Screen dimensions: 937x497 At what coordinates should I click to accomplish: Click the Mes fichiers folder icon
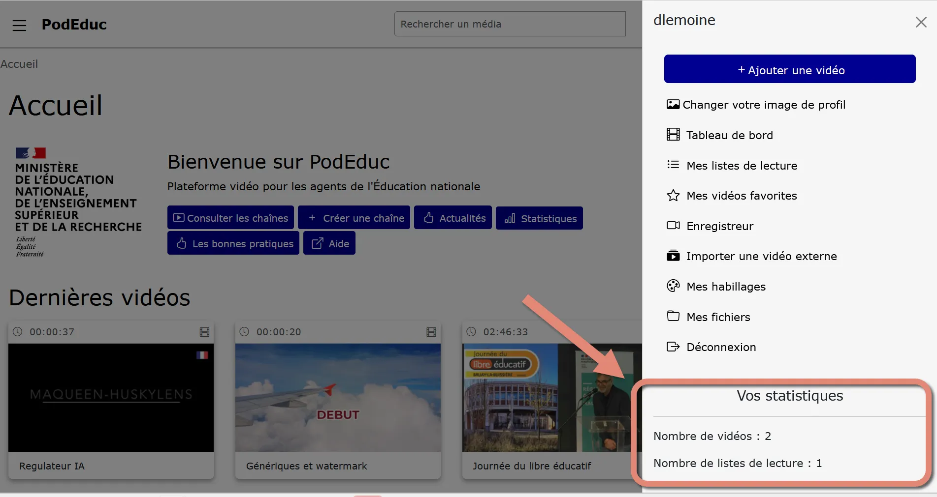click(x=673, y=316)
